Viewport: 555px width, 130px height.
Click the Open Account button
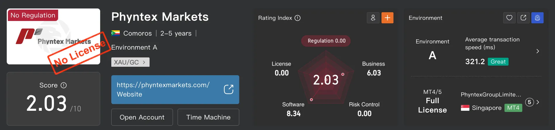(x=142, y=117)
